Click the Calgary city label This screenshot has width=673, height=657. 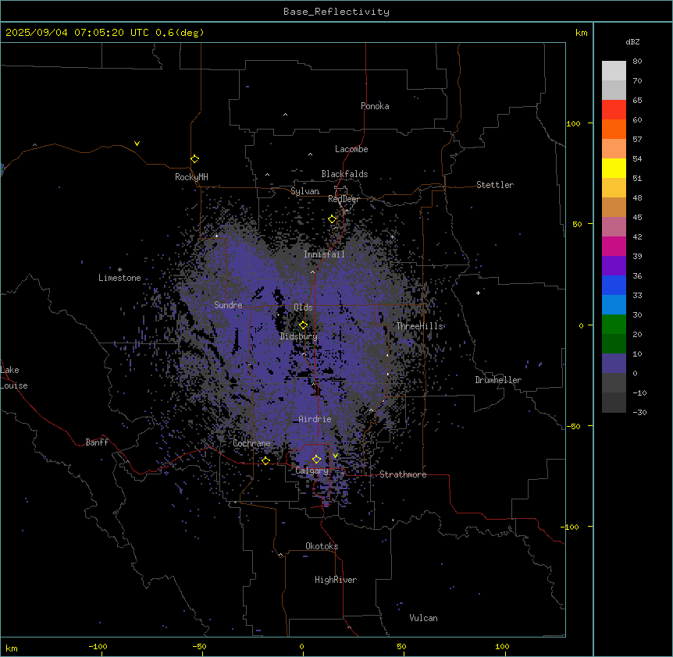[312, 471]
